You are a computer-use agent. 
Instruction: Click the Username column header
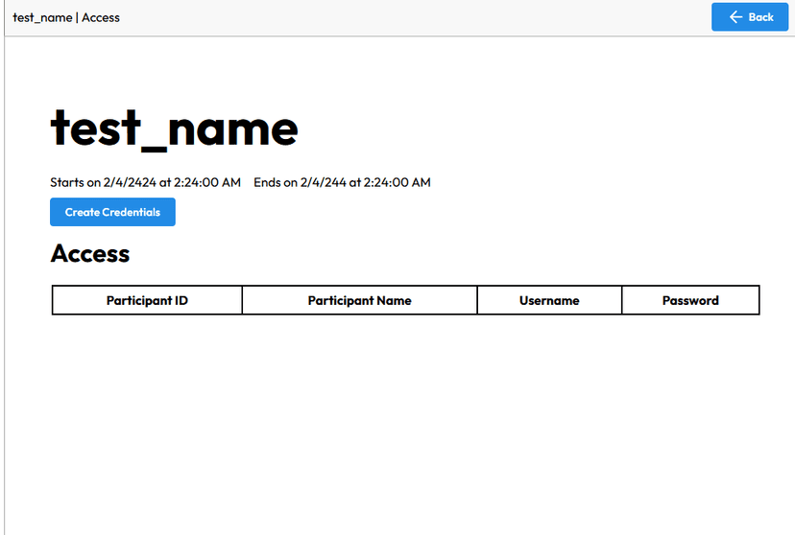pos(549,301)
